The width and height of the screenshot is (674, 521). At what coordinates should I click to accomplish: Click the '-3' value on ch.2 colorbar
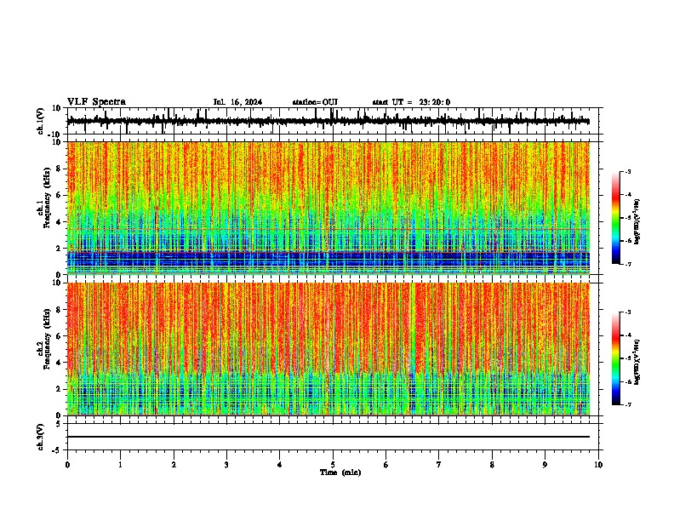(x=628, y=312)
